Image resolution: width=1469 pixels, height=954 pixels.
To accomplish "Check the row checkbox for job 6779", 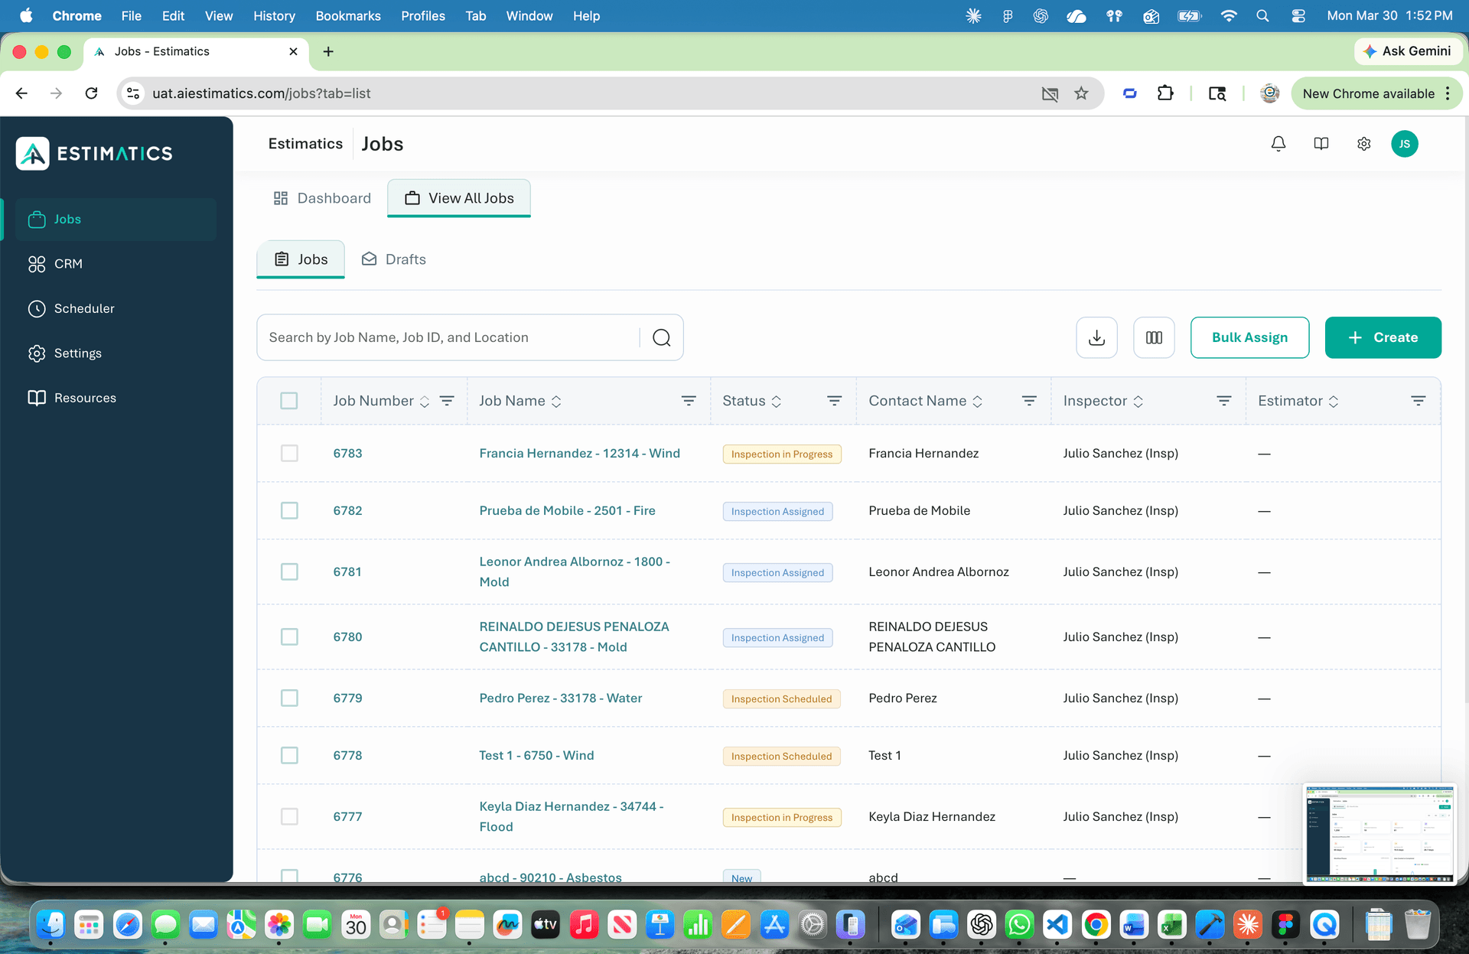I will coord(289,698).
